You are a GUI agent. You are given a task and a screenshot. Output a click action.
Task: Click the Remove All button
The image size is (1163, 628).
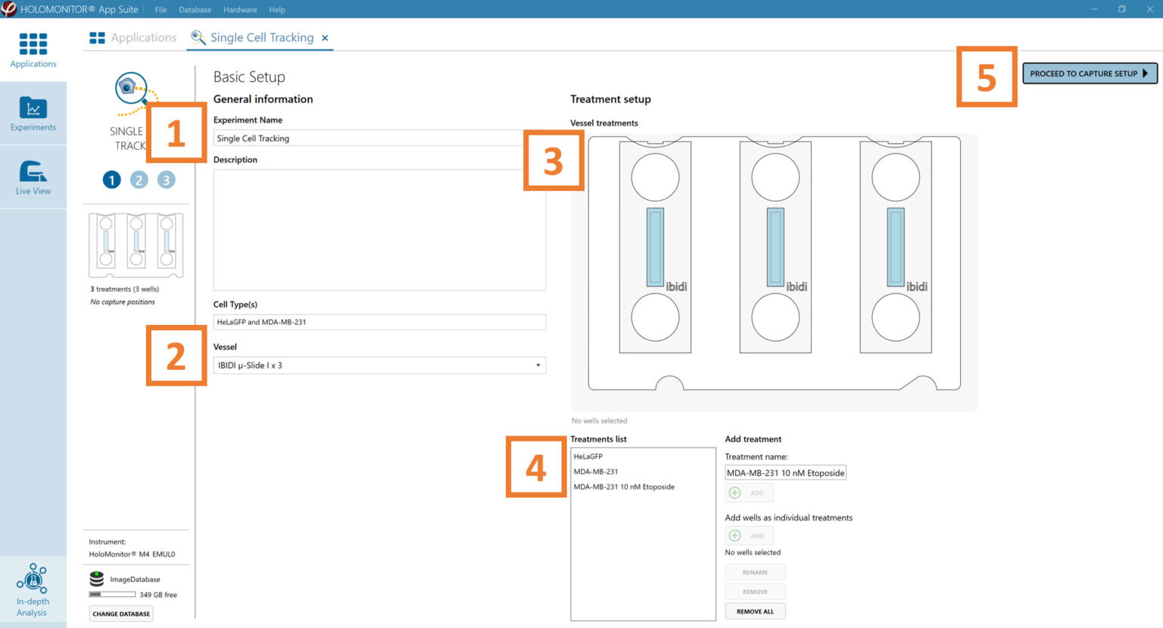point(755,611)
